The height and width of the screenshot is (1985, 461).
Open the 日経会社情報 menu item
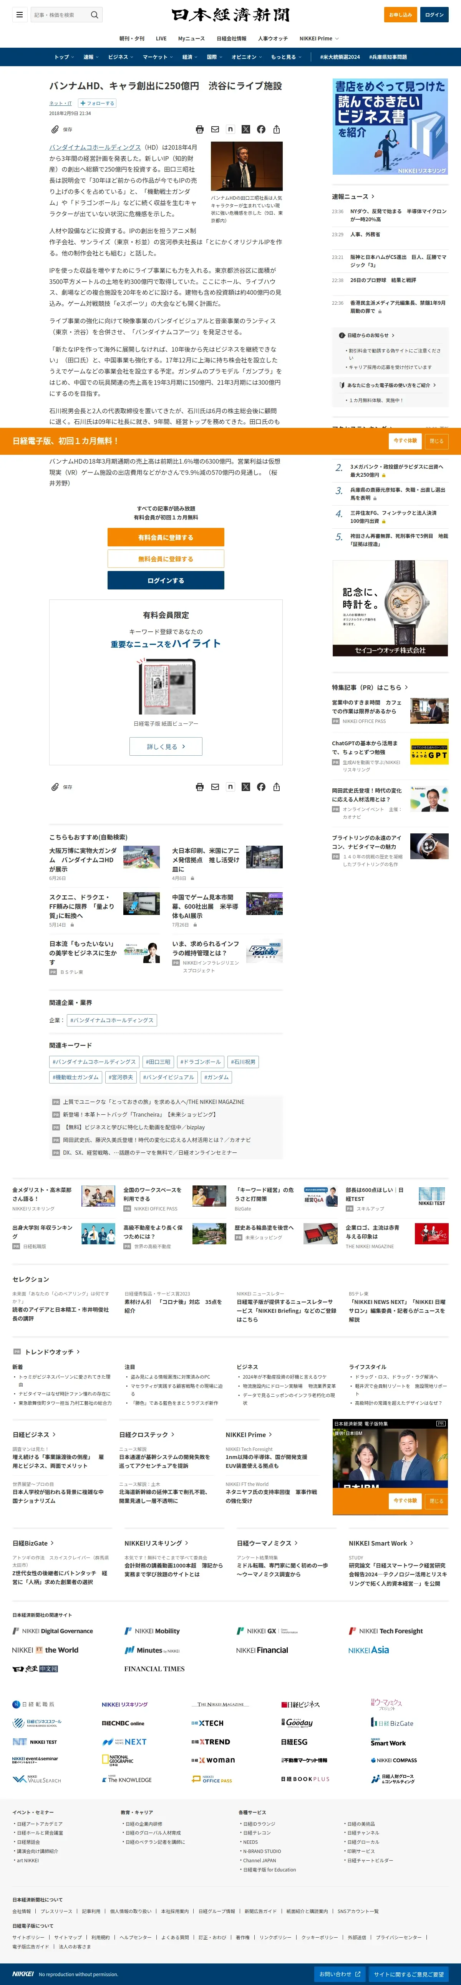pyautogui.click(x=232, y=38)
